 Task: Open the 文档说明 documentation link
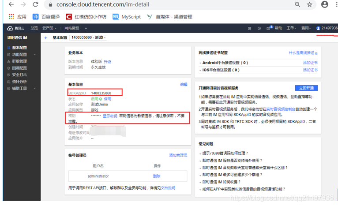168,188
